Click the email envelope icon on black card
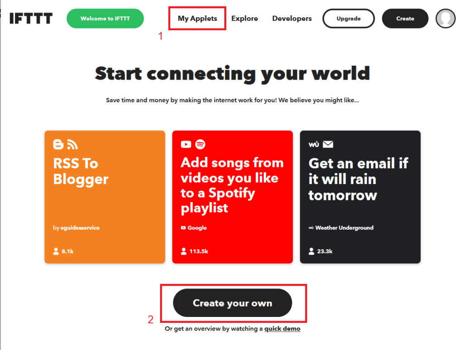Viewport: 464px width, 350px height. click(328, 144)
